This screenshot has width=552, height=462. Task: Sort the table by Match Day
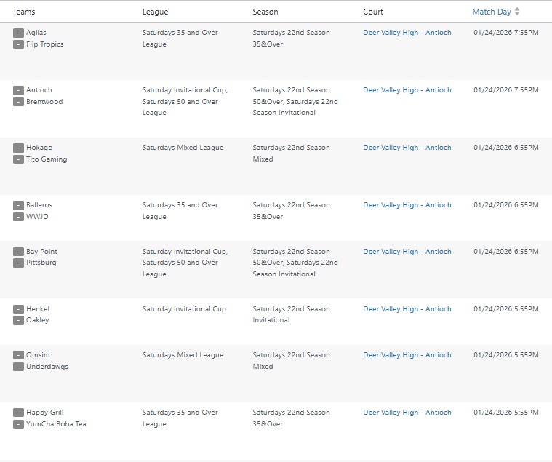(492, 12)
